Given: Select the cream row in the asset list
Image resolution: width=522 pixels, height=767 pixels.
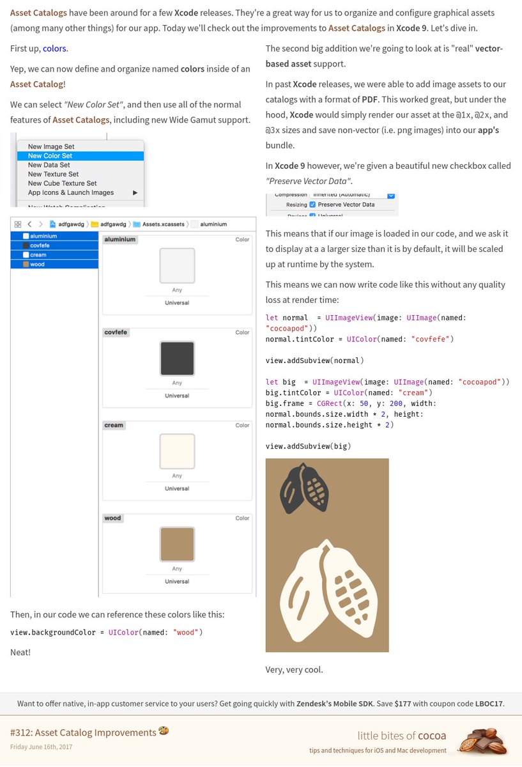Looking at the screenshot, I should click(54, 254).
